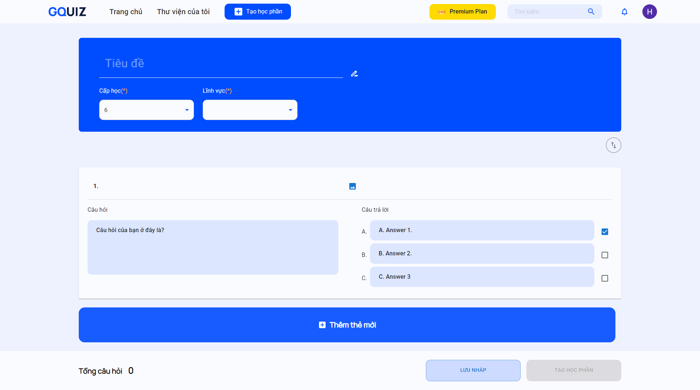This screenshot has height=390, width=700.
Task: Click the LƯU NHÁP button
Action: point(473,370)
